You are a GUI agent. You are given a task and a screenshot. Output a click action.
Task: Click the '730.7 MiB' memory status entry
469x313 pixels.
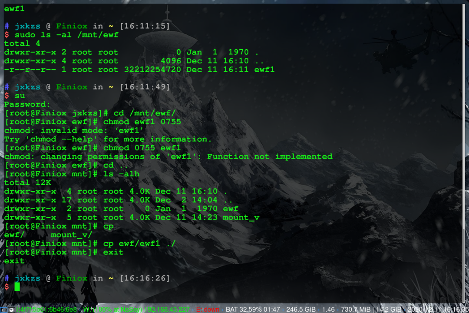coord(356,310)
